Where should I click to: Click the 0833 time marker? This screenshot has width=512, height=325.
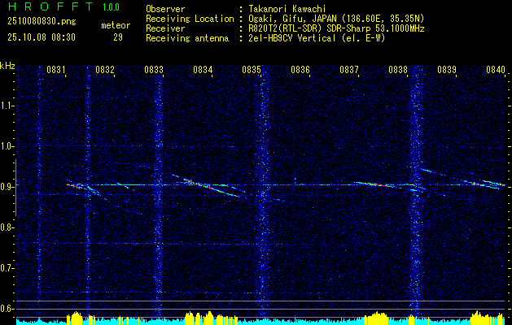point(154,70)
